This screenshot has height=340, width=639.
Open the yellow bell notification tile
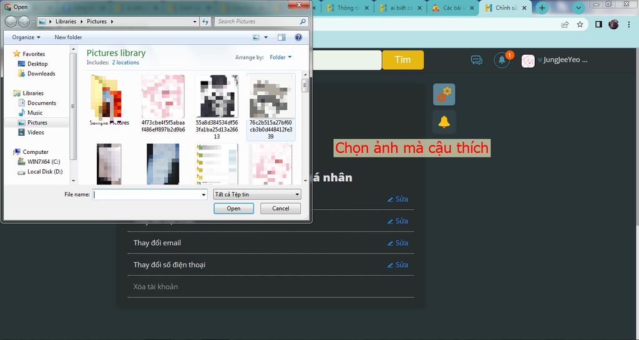click(444, 121)
